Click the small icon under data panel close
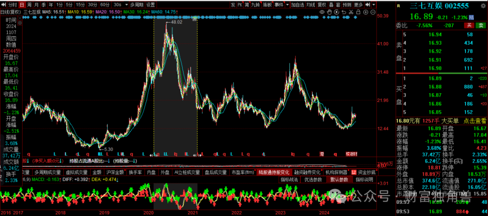 tap(19, 23)
